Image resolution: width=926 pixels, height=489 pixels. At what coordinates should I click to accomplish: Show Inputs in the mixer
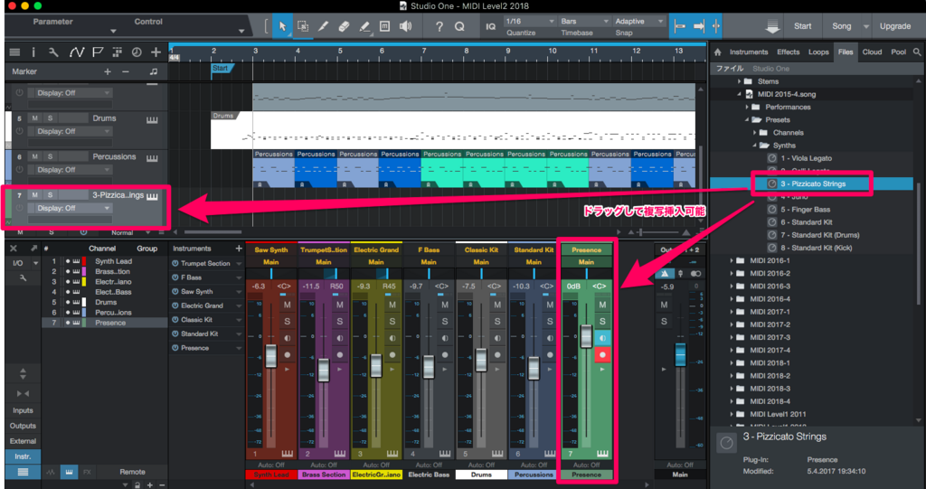[x=23, y=410]
